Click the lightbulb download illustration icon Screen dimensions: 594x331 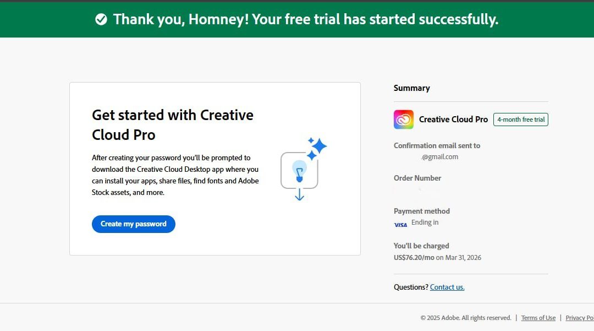click(299, 171)
